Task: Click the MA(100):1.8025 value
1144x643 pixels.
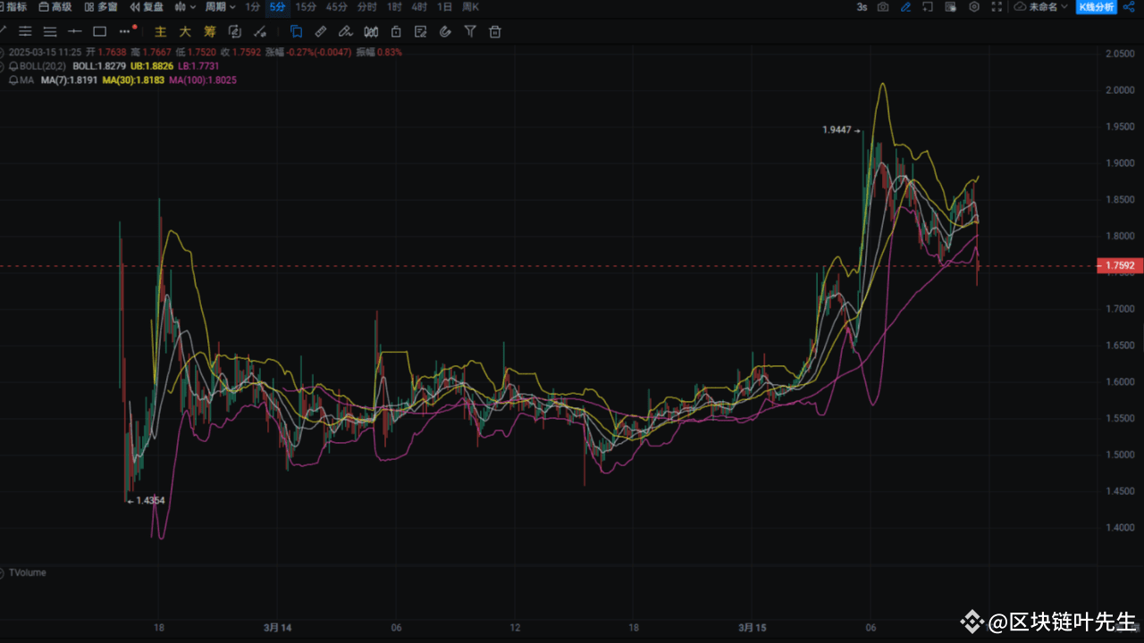Action: point(202,80)
